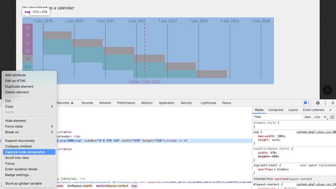Viewport: 336px width, 189px height.
Task: Click the scroll-to-top round button
Action: (x=327, y=90)
